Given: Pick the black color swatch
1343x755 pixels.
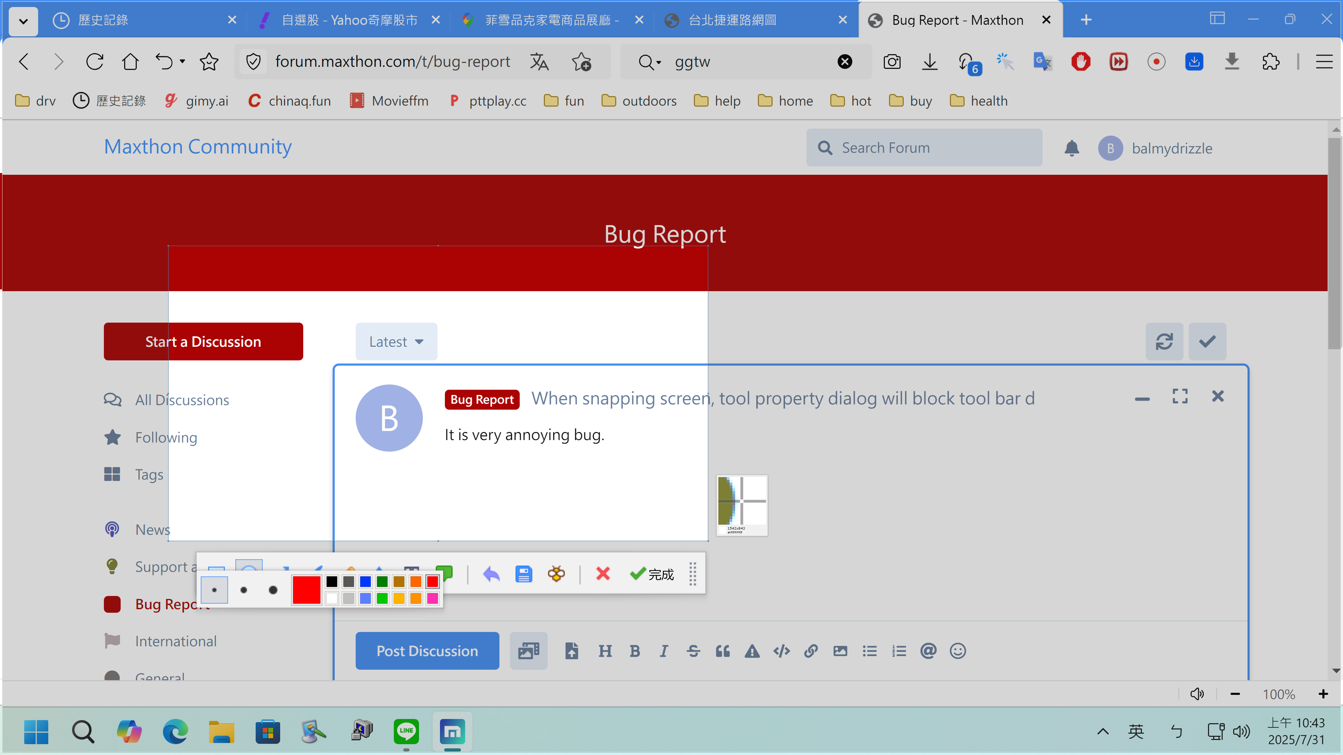Looking at the screenshot, I should coord(332,582).
